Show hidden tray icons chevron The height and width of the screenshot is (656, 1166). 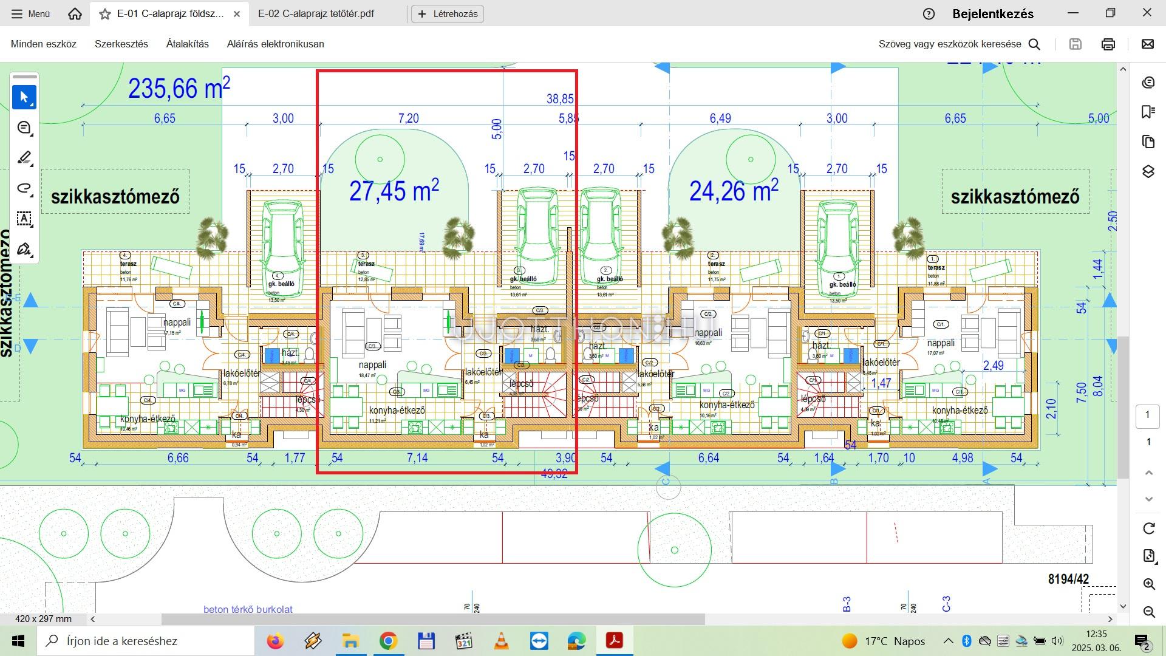[x=948, y=641]
